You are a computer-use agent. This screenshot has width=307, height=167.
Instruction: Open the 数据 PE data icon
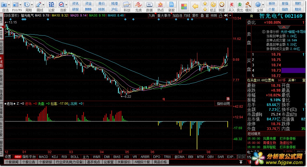[x=149, y=4]
